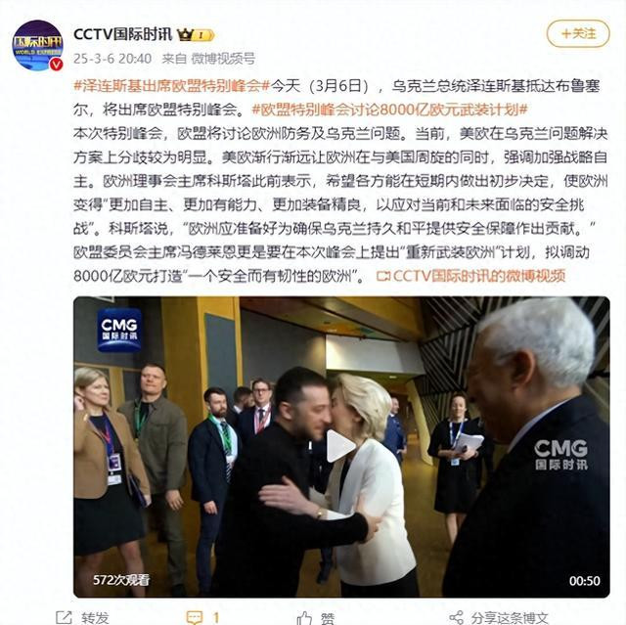
Task: Click the 微博视频号 source link
Action: click(223, 59)
